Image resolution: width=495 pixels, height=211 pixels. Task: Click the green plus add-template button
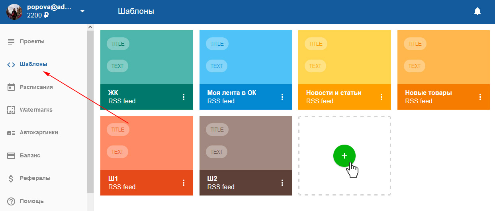pos(344,156)
